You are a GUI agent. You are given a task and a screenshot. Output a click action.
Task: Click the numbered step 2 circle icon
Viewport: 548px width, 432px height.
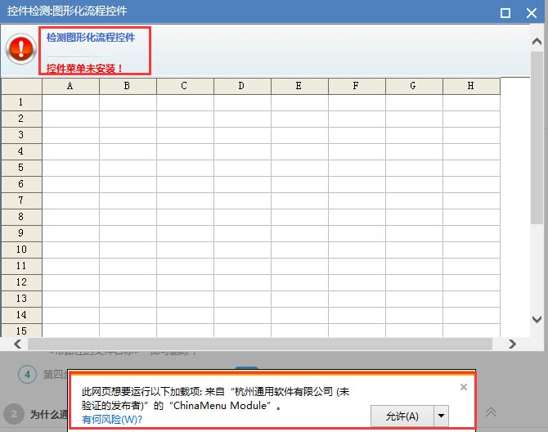(13, 413)
